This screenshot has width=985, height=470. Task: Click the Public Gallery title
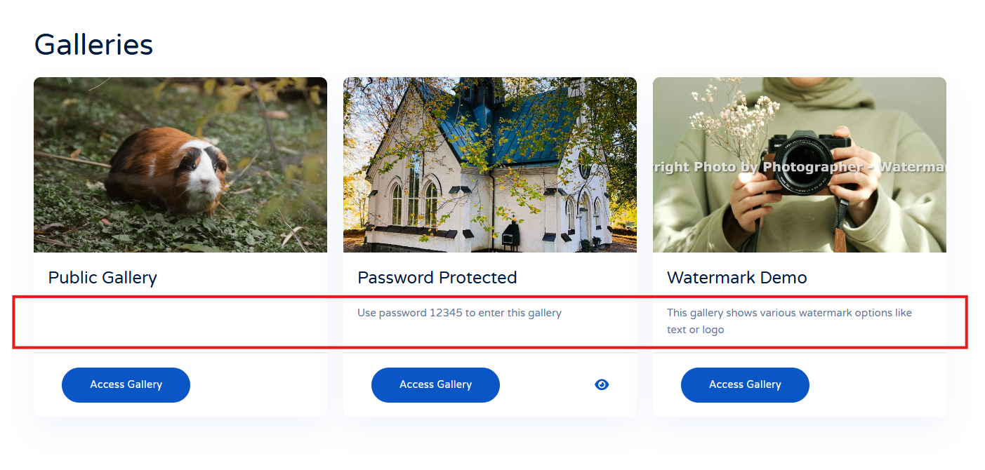click(x=103, y=278)
